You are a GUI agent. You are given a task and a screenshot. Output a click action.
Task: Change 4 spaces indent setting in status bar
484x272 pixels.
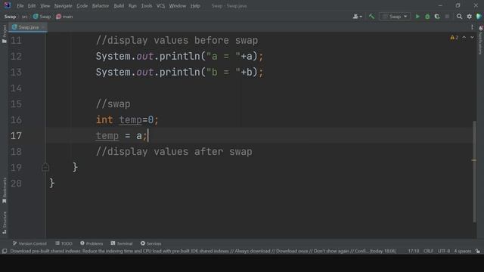coord(462,252)
